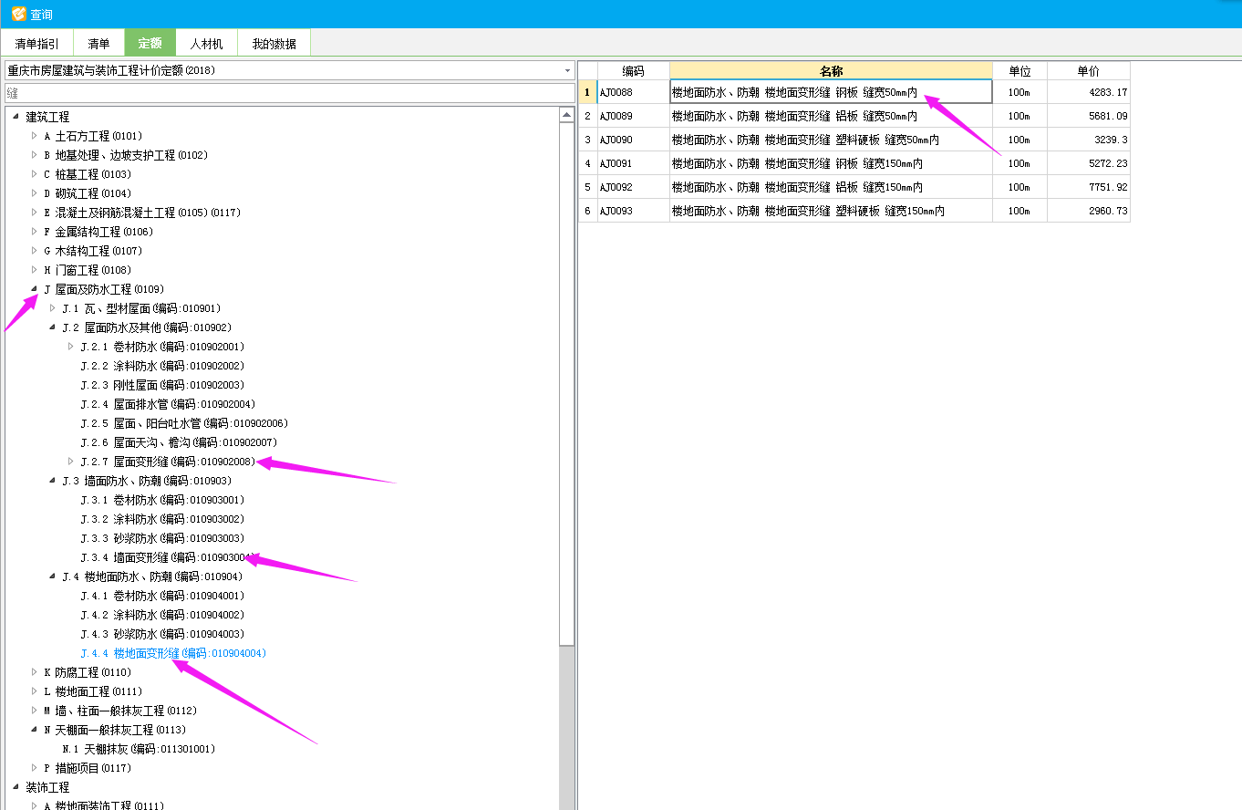Select J.2.4 屋面排水管 item
Image resolution: width=1242 pixels, height=810 pixels.
pyautogui.click(x=168, y=404)
